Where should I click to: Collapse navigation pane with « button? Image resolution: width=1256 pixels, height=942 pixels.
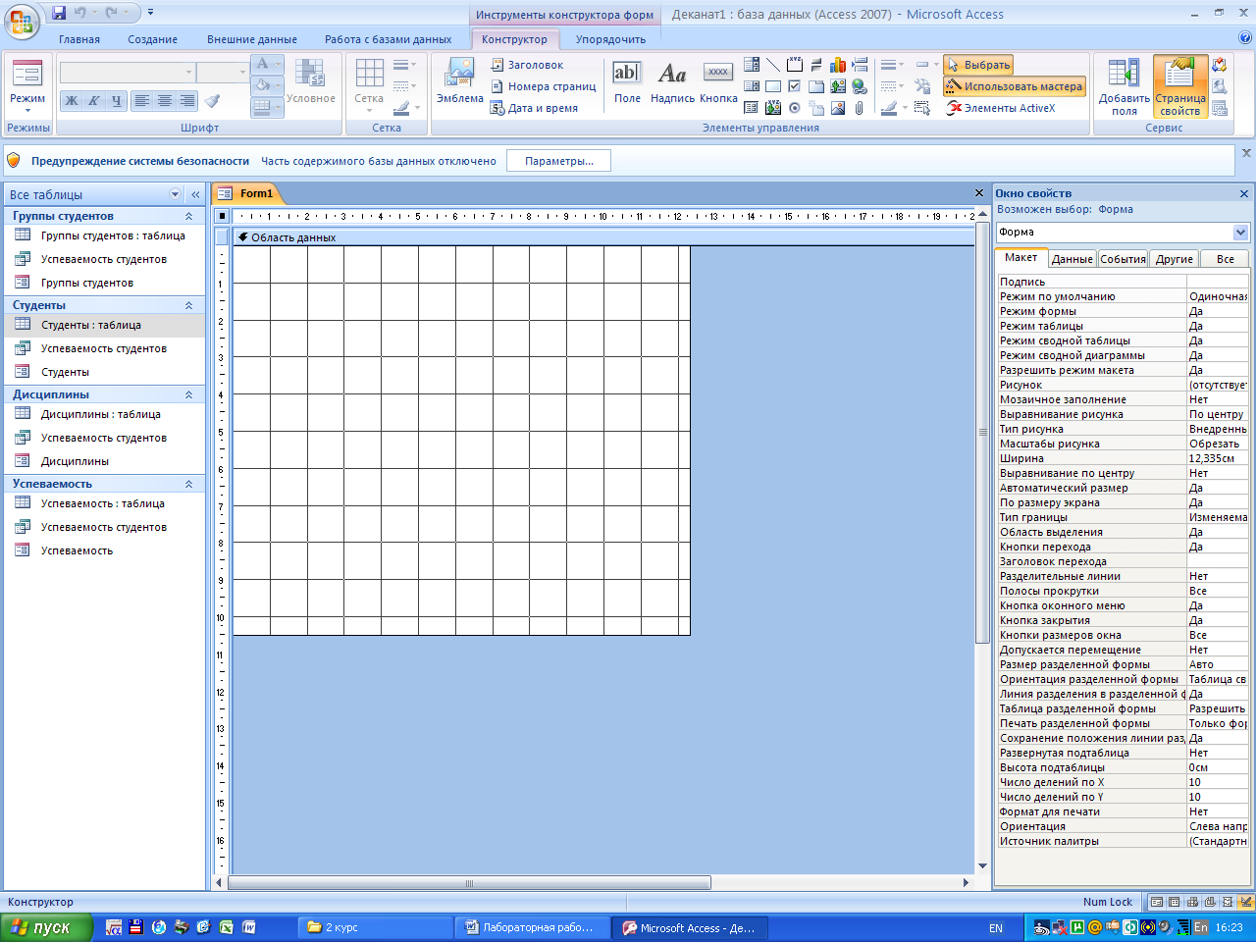click(195, 194)
